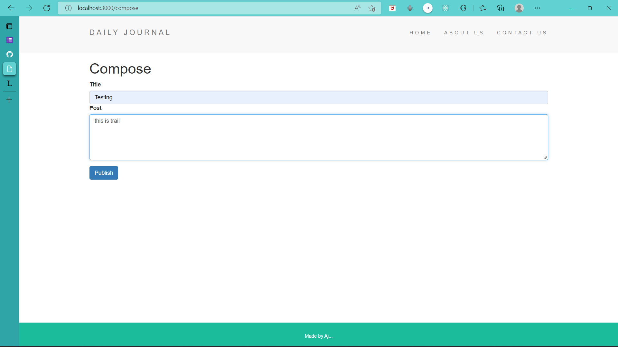Open browser Favorites
618x347 pixels.
[483, 8]
